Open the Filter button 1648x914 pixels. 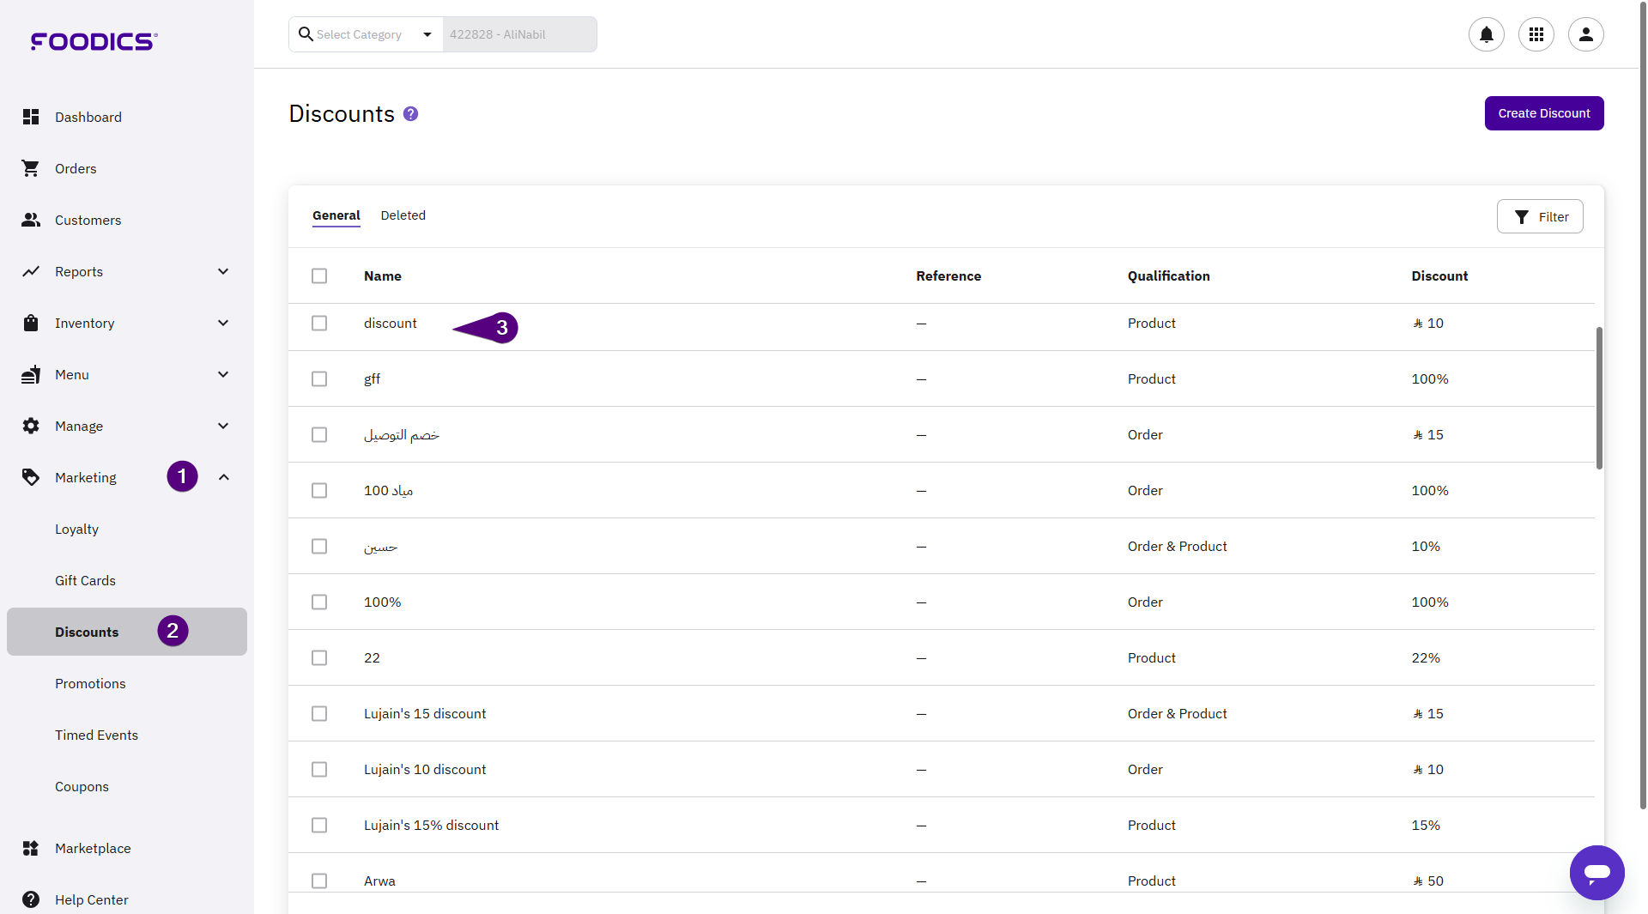point(1540,217)
